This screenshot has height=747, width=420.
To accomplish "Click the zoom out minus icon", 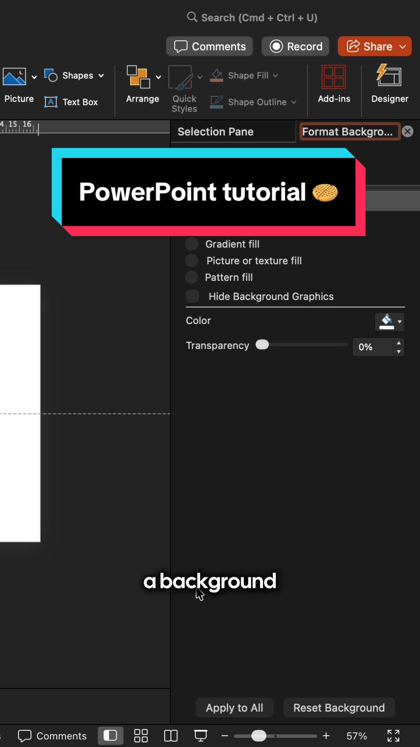I will click(x=225, y=736).
